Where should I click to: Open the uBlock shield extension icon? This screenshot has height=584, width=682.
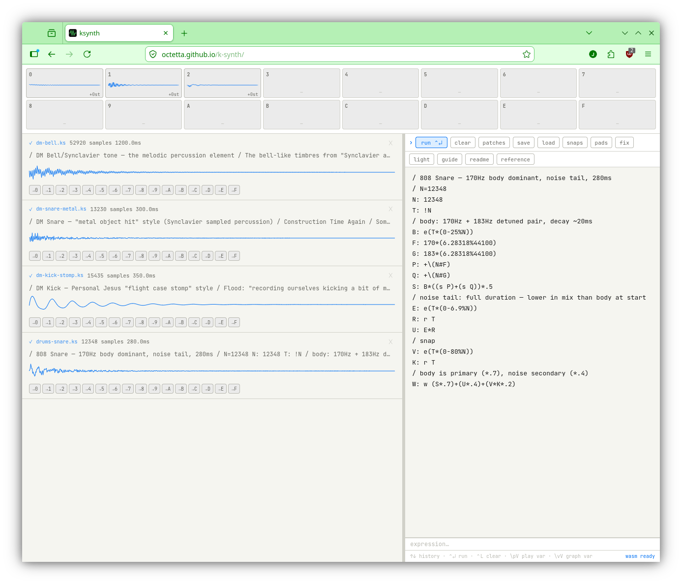(629, 54)
